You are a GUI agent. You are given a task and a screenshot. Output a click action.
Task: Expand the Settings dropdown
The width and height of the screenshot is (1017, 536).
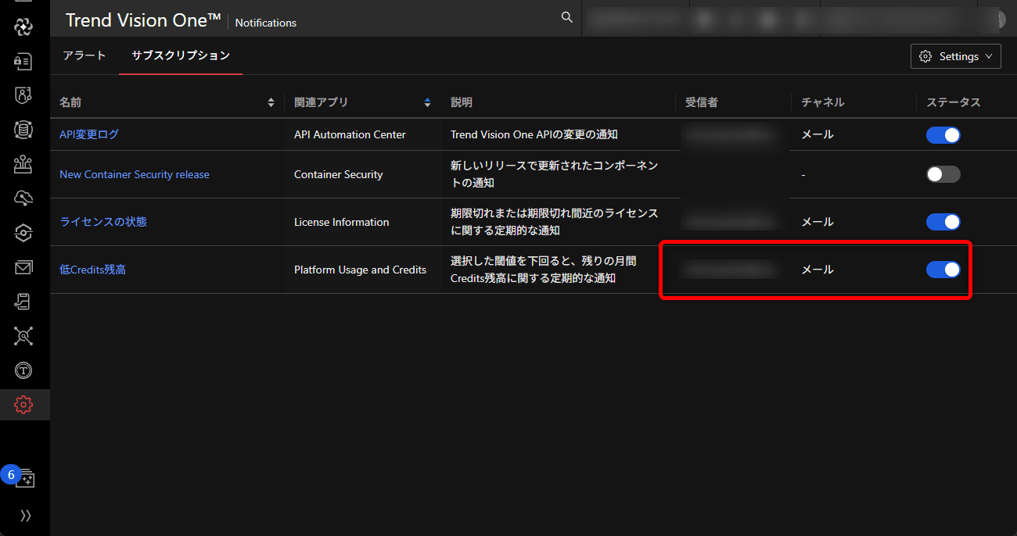tap(955, 55)
